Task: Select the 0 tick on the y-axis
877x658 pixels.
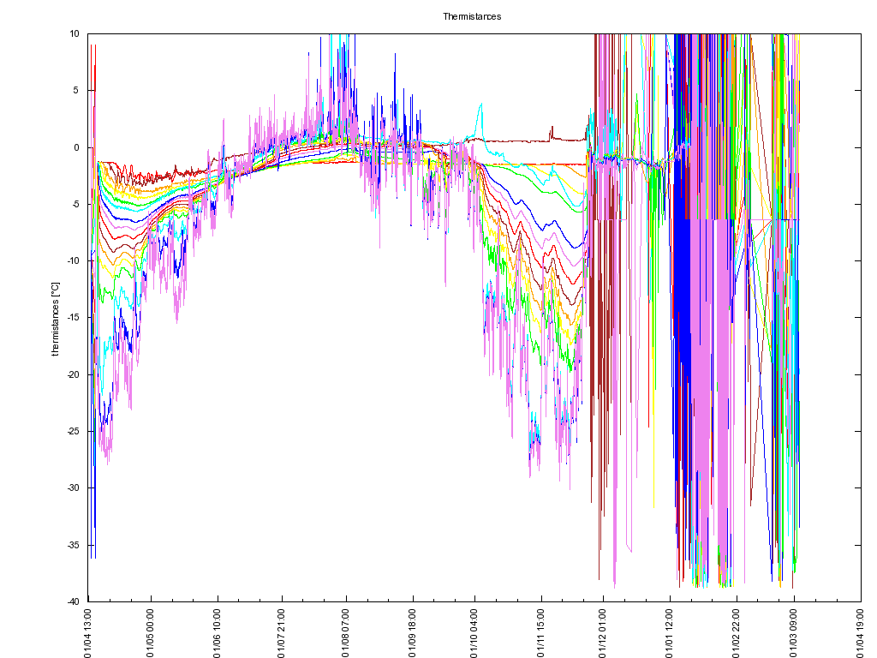Action: [x=77, y=147]
